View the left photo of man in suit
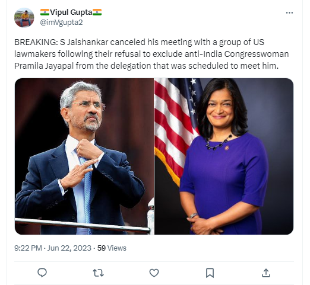 (x=84, y=156)
